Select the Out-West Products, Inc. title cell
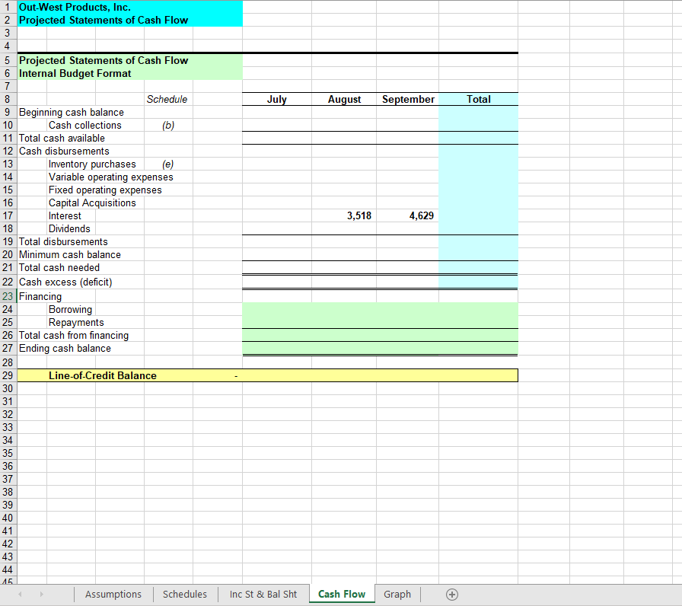Screen dimensions: 682x606 [x=72, y=7]
